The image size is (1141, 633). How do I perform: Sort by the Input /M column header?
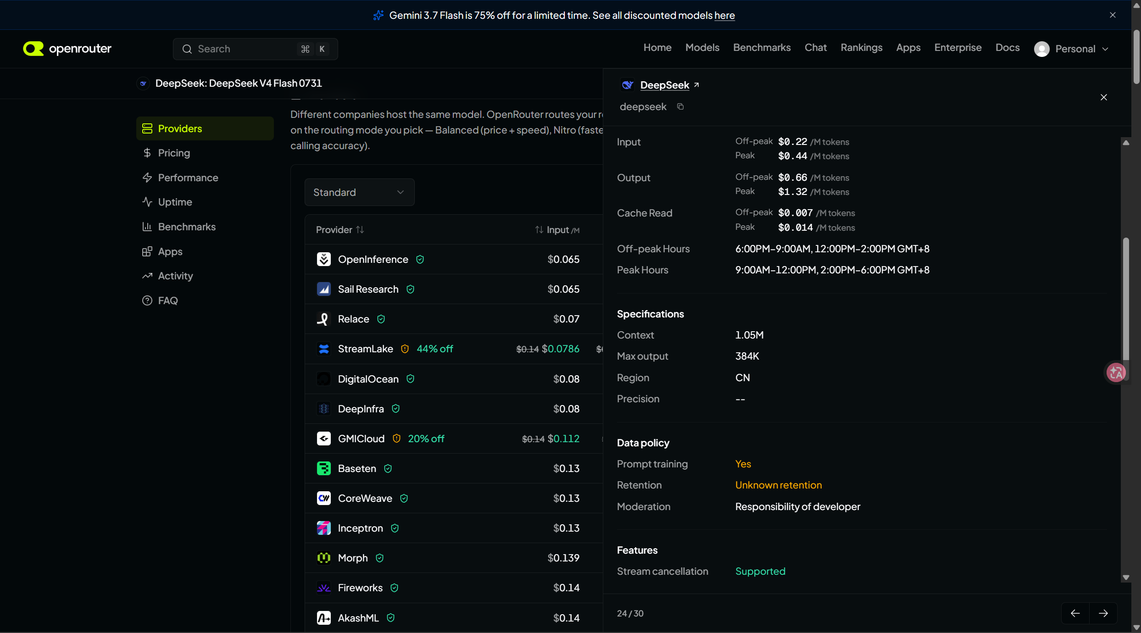pyautogui.click(x=557, y=230)
